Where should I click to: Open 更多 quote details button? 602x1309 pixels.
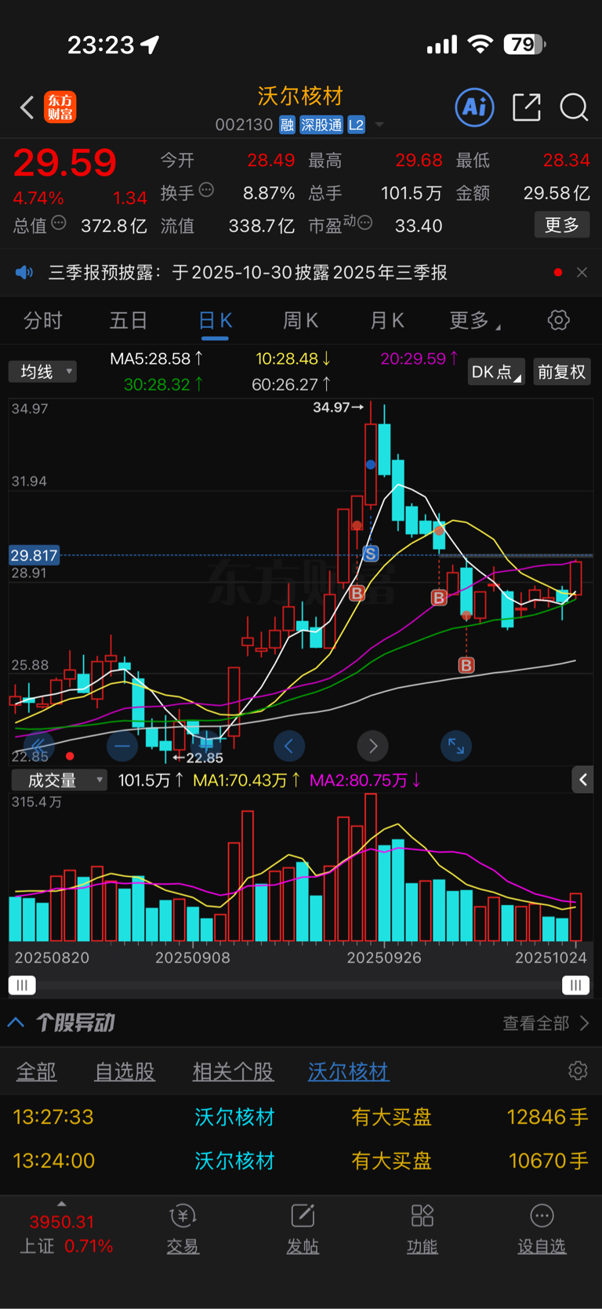point(562,225)
